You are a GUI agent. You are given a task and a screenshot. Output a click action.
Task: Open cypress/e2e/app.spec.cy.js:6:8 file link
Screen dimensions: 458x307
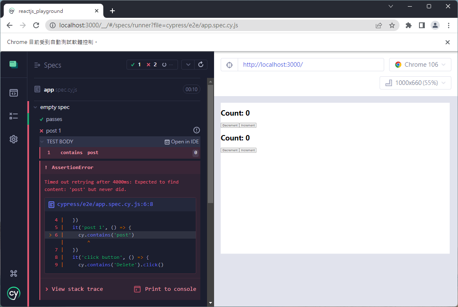tap(105, 204)
